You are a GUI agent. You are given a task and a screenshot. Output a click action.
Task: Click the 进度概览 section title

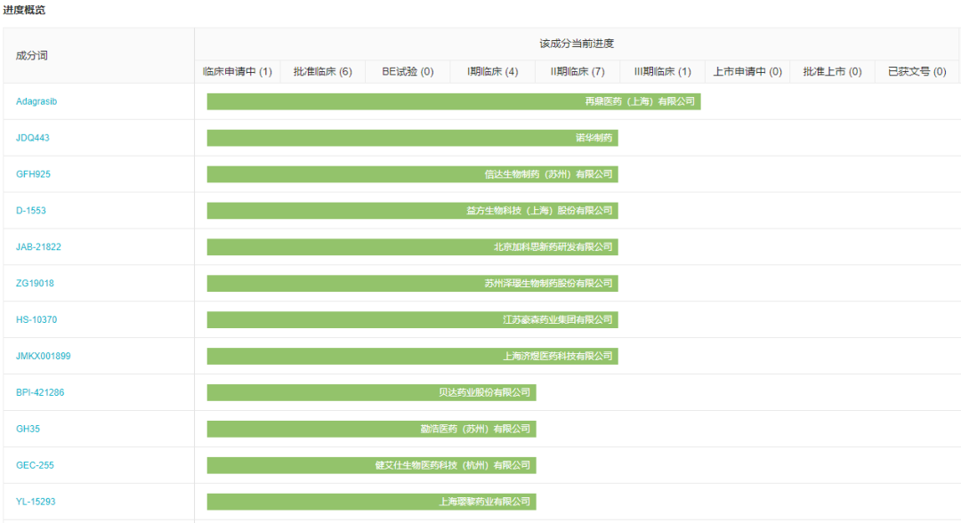pyautogui.click(x=24, y=10)
